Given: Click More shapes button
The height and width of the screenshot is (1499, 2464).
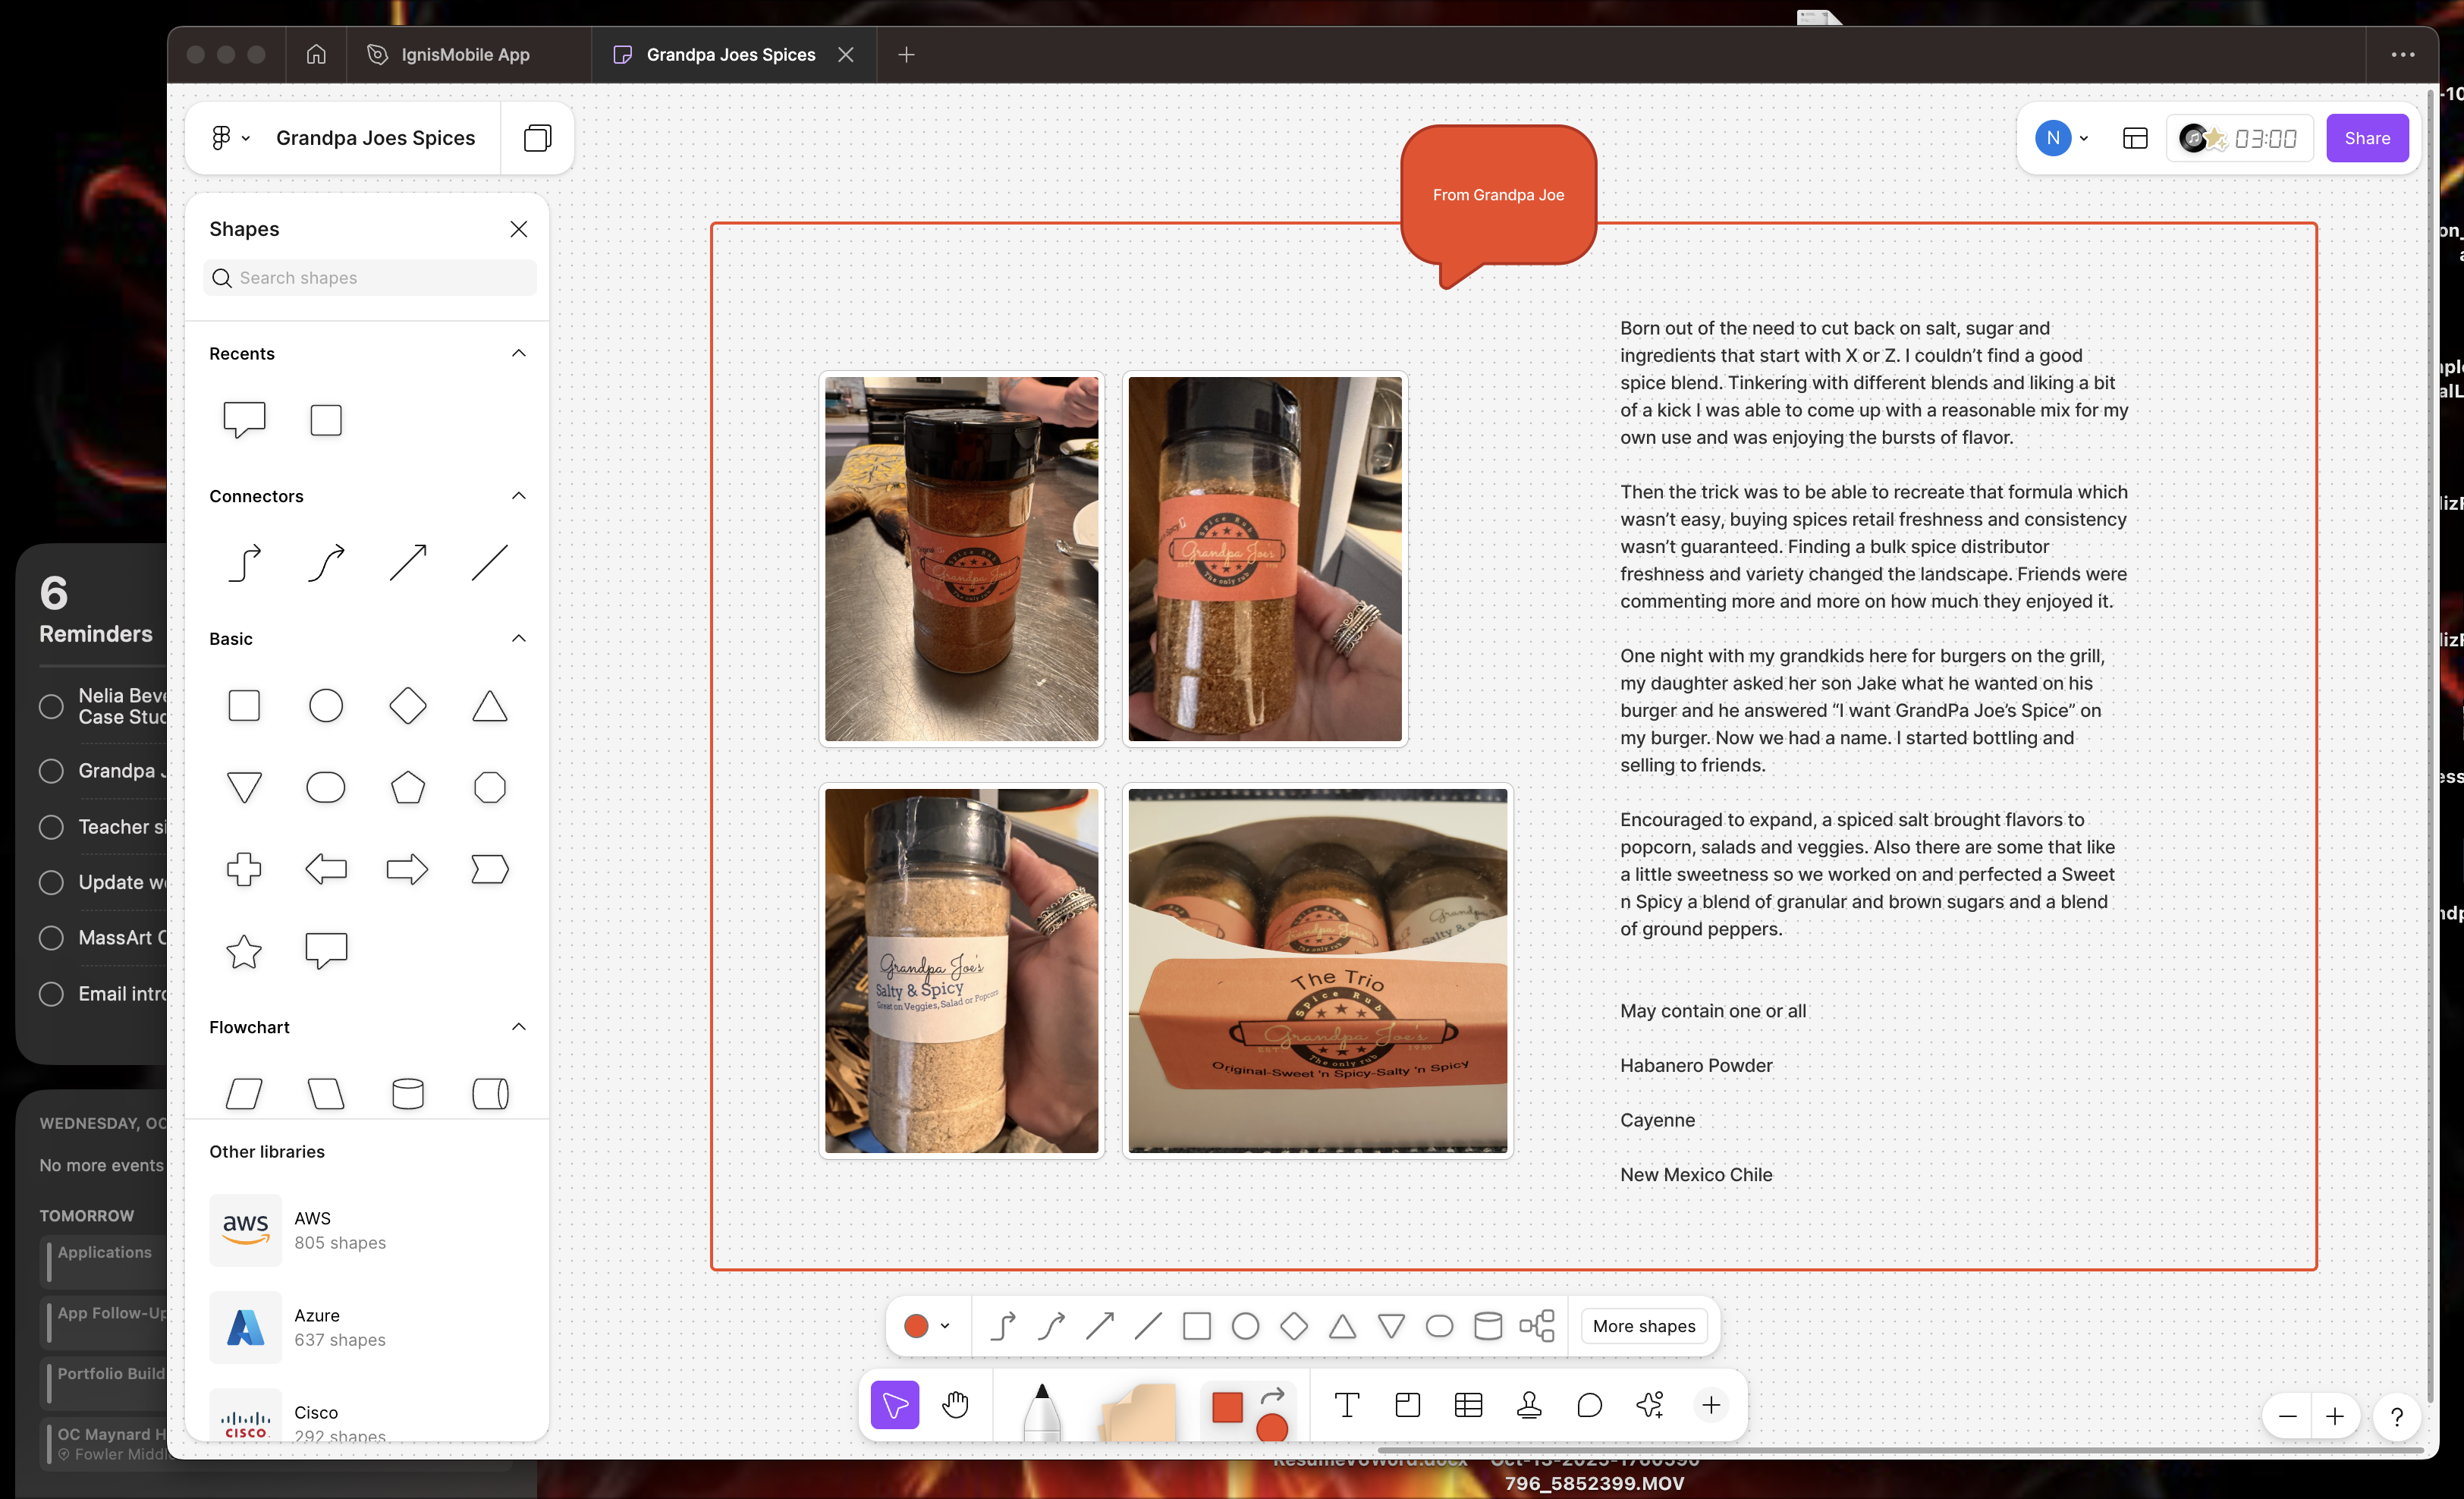Looking at the screenshot, I should [x=1644, y=1326].
